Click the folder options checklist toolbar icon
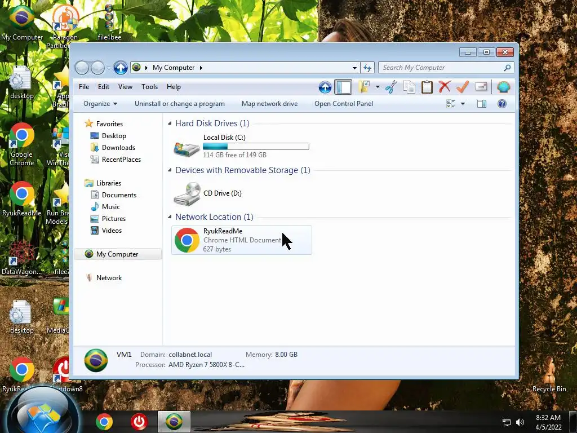This screenshot has width=577, height=433. point(364,87)
